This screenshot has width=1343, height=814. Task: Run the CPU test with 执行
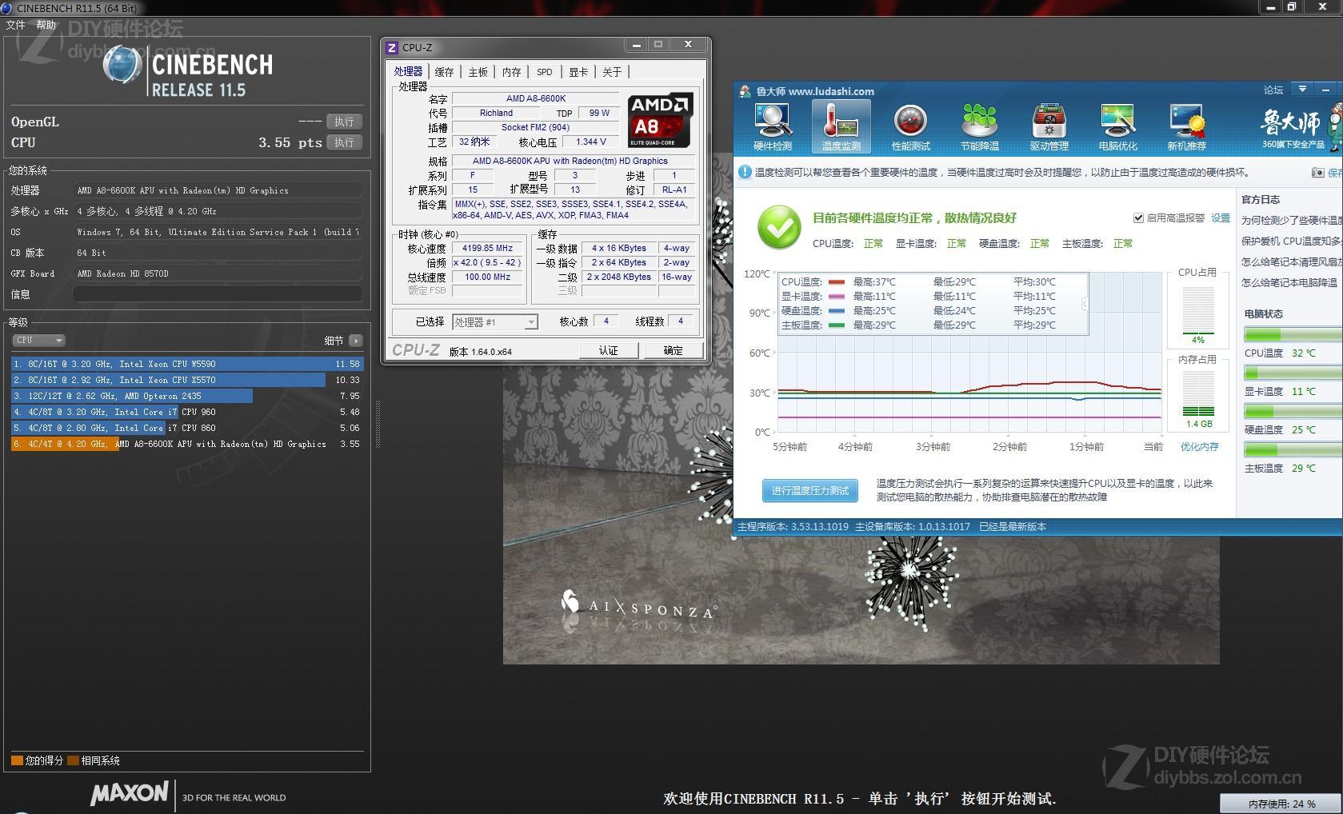pos(344,142)
